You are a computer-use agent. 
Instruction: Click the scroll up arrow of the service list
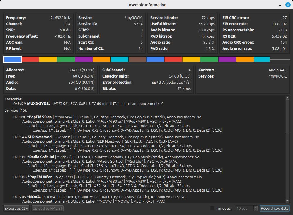point(287,98)
